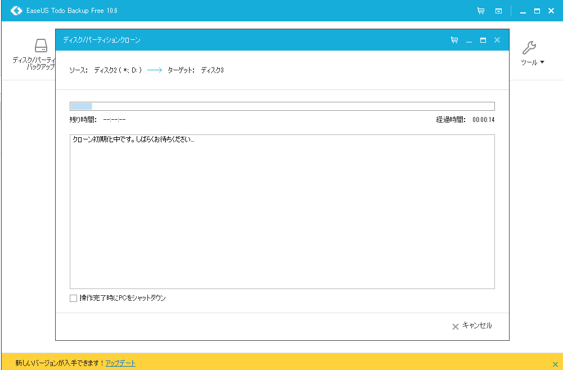The image size is (563, 370).
Task: Click the クローン初期化中です log line
Action: click(133, 139)
